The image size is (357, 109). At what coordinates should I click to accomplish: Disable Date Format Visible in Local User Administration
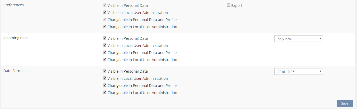click(x=105, y=78)
